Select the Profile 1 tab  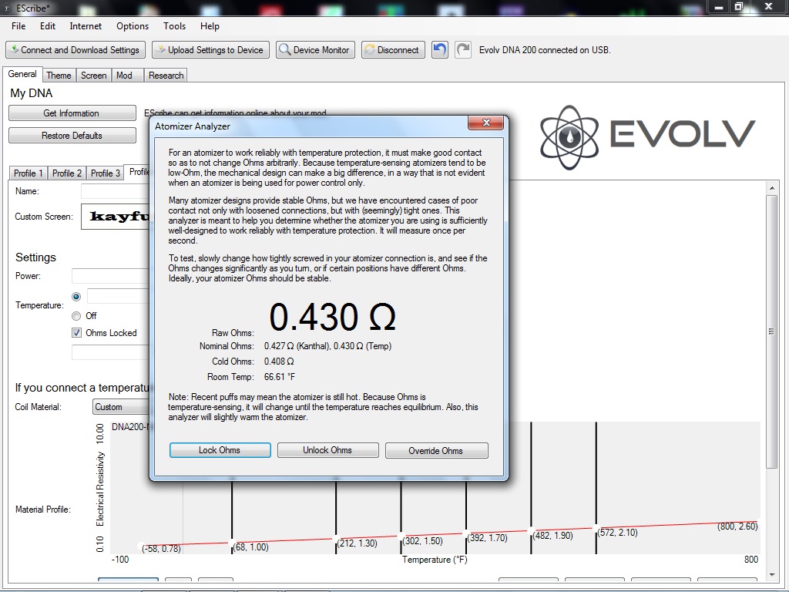29,173
